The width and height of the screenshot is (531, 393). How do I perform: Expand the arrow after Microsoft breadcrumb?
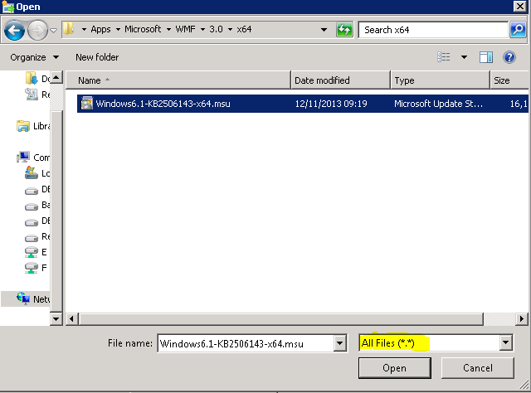point(168,30)
